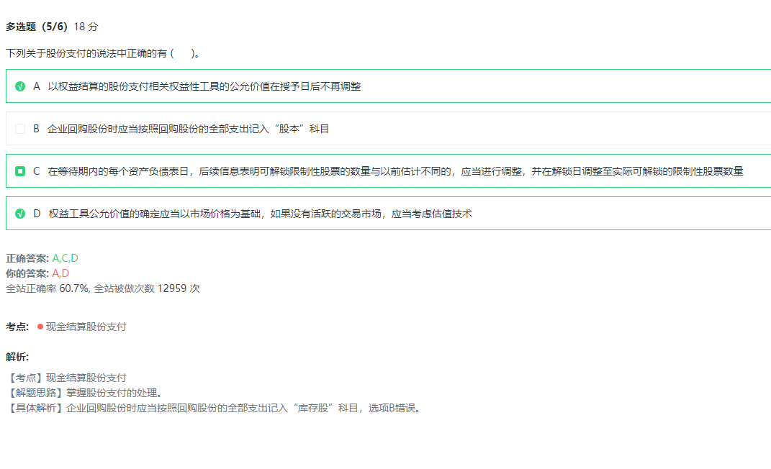771x469 pixels.
Task: Click the green checkmark icon for option D
Action: point(20,214)
